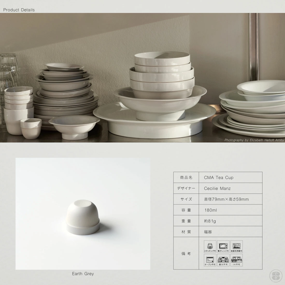Click the "商品名" row label
This screenshot has width=285, height=285.
pyautogui.click(x=186, y=177)
